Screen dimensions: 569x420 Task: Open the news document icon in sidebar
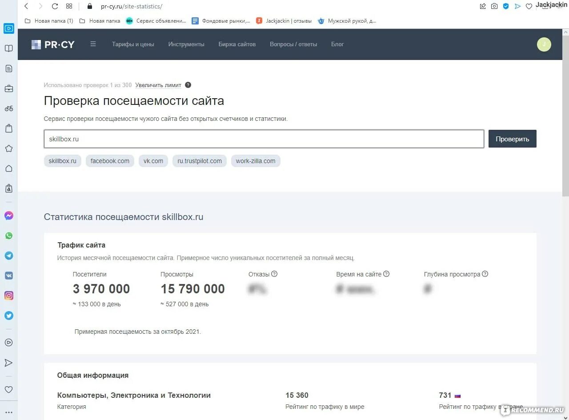point(8,68)
